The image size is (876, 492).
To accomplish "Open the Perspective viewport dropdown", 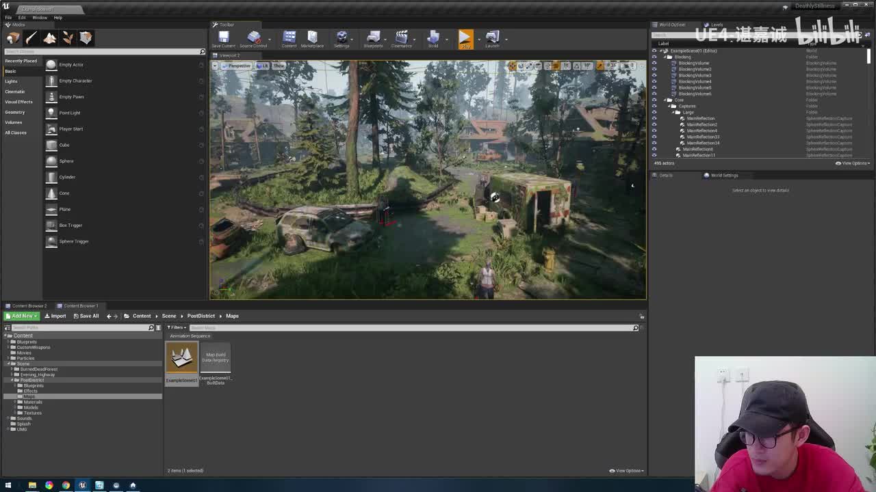I will 237,66.
